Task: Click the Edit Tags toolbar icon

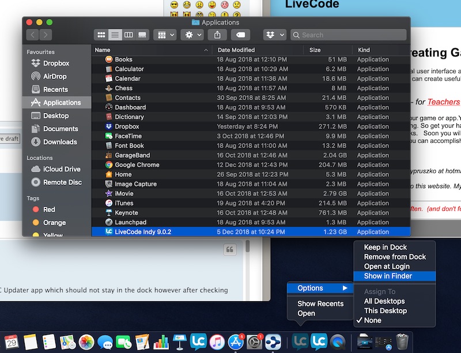Action: [x=240, y=35]
